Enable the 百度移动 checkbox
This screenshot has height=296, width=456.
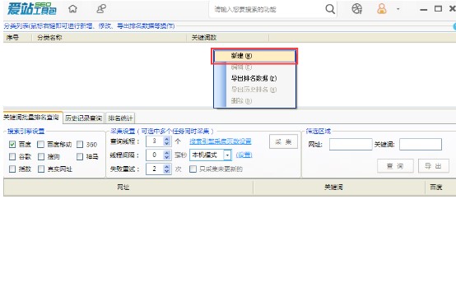pyautogui.click(x=41, y=145)
